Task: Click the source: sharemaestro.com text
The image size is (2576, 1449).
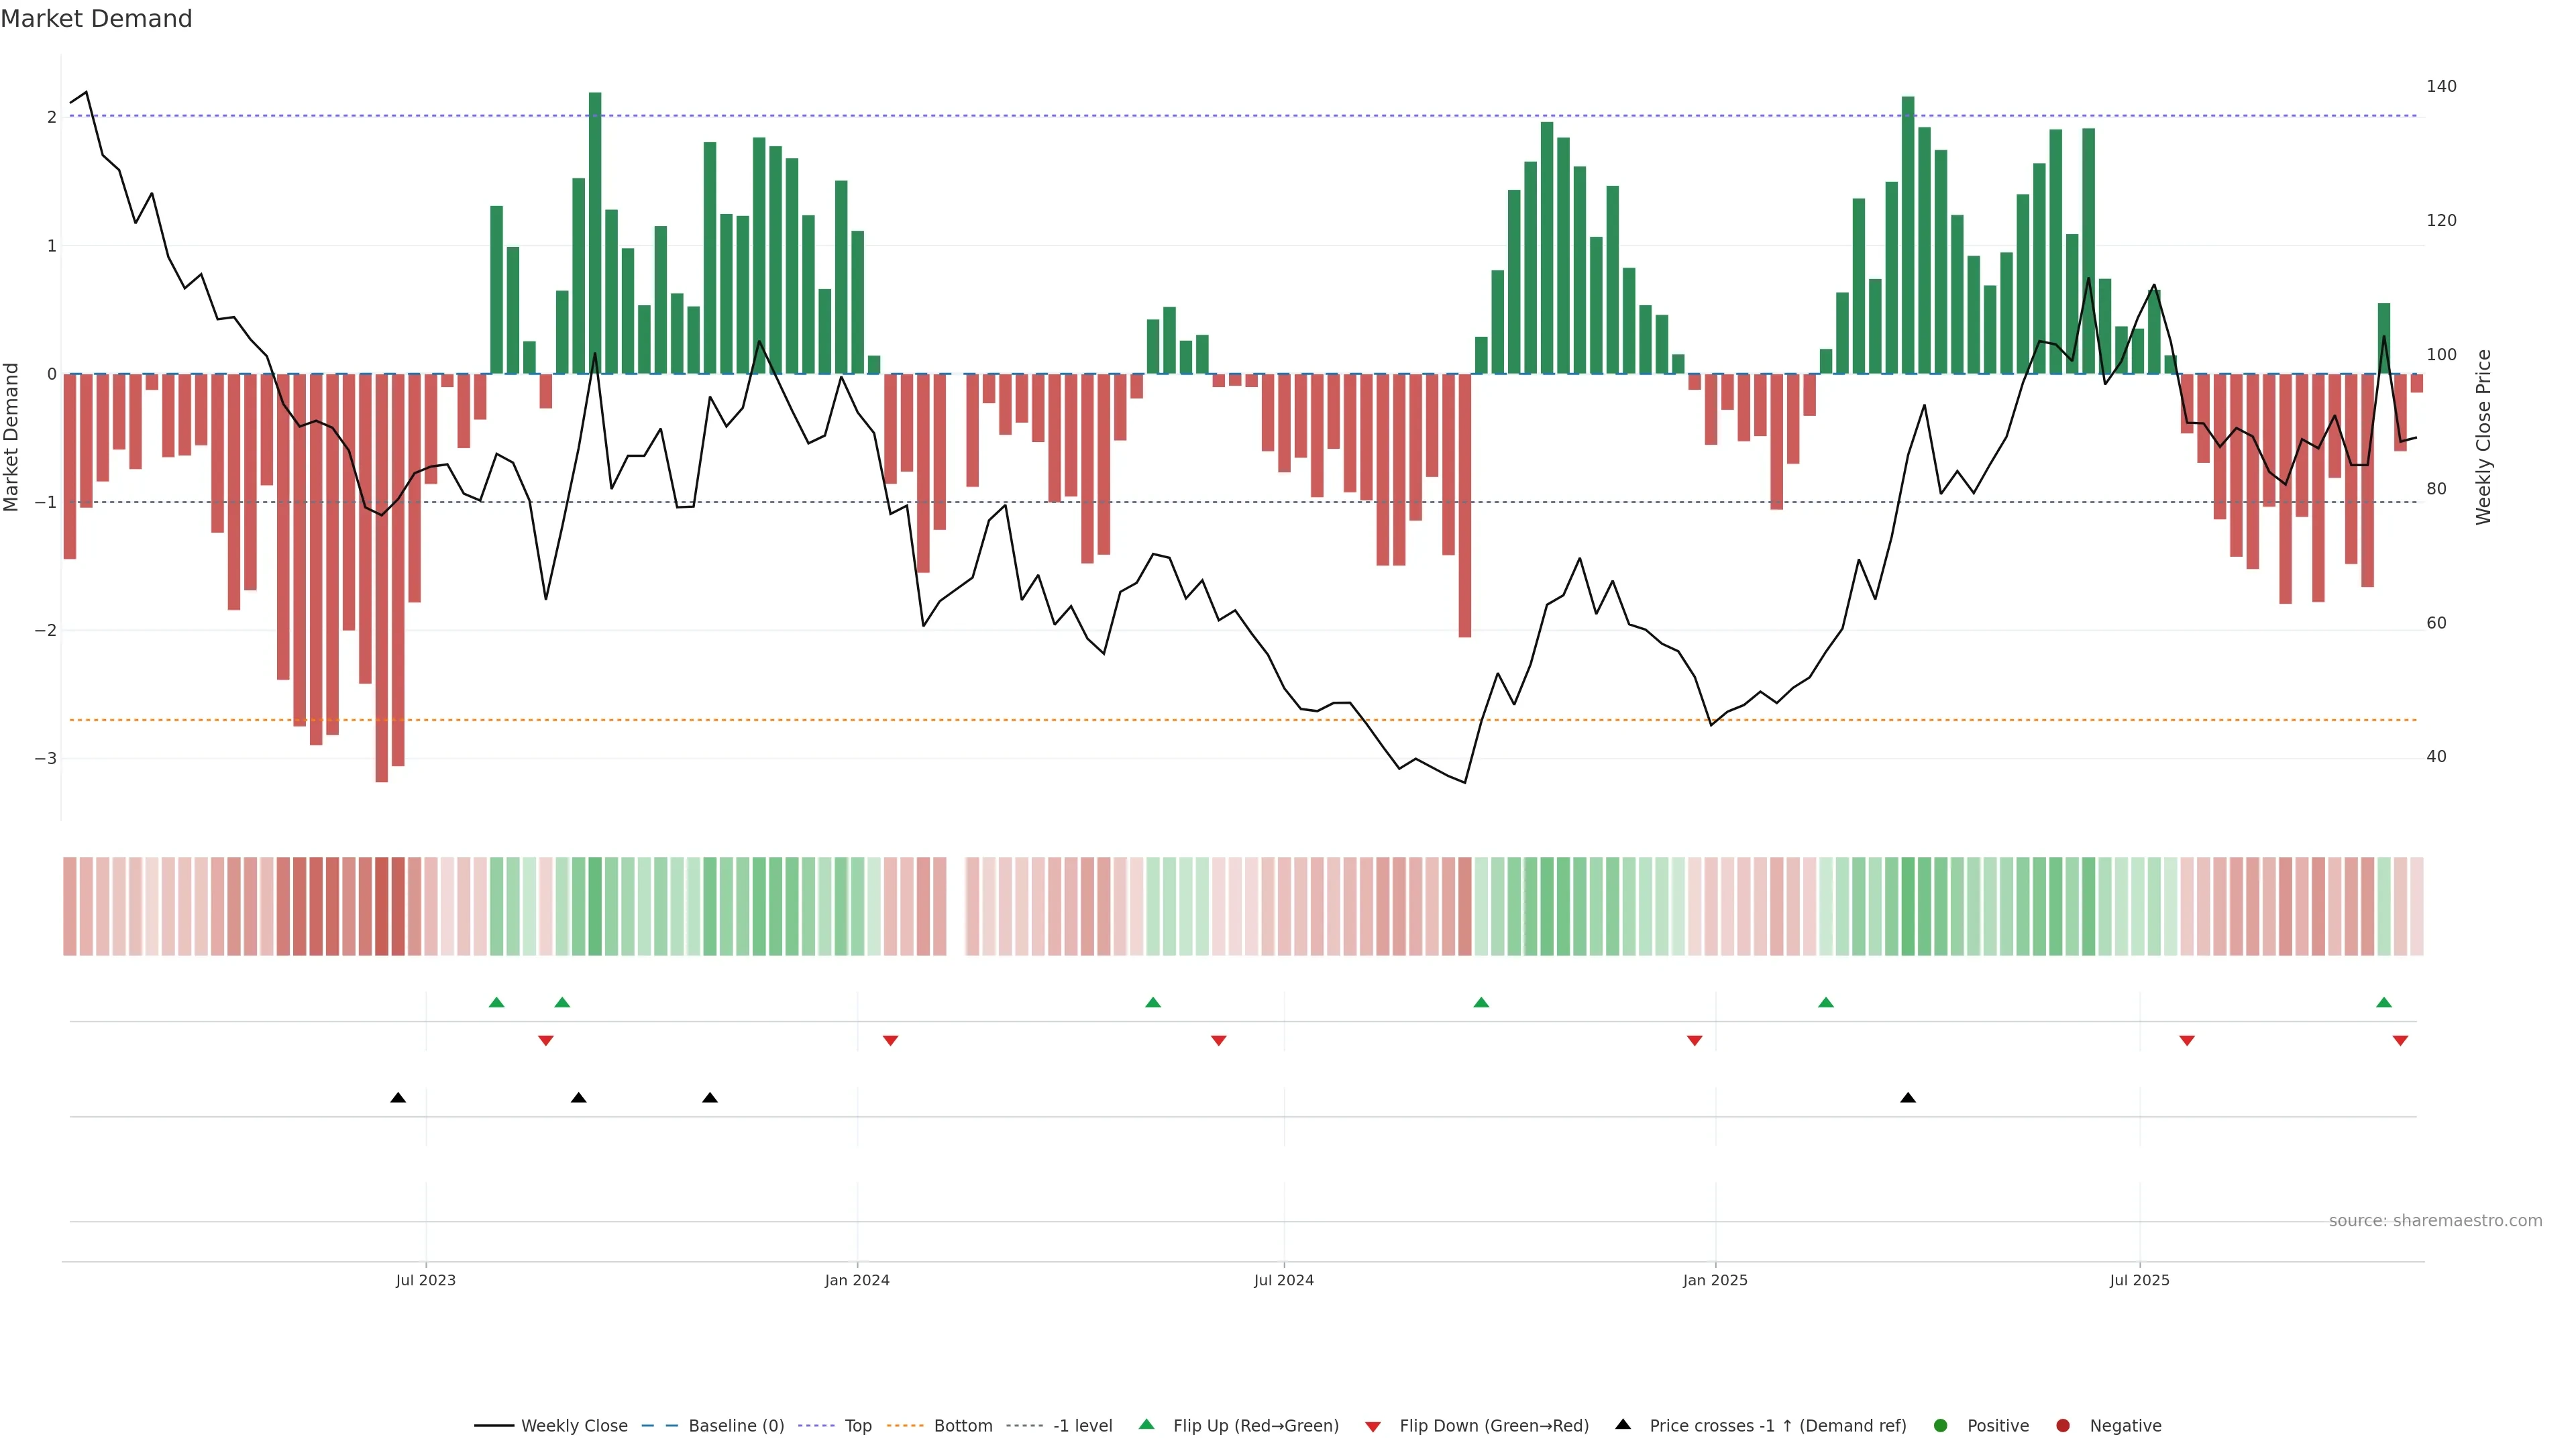Action: coord(2435,1220)
